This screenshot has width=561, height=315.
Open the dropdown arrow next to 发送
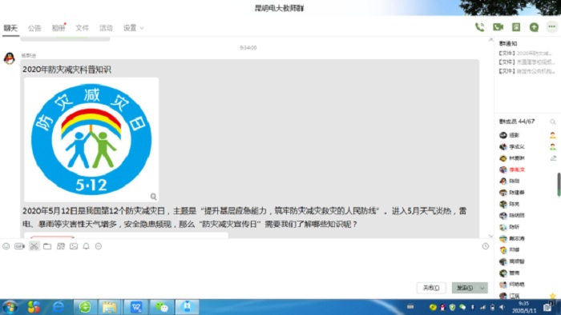point(482,288)
